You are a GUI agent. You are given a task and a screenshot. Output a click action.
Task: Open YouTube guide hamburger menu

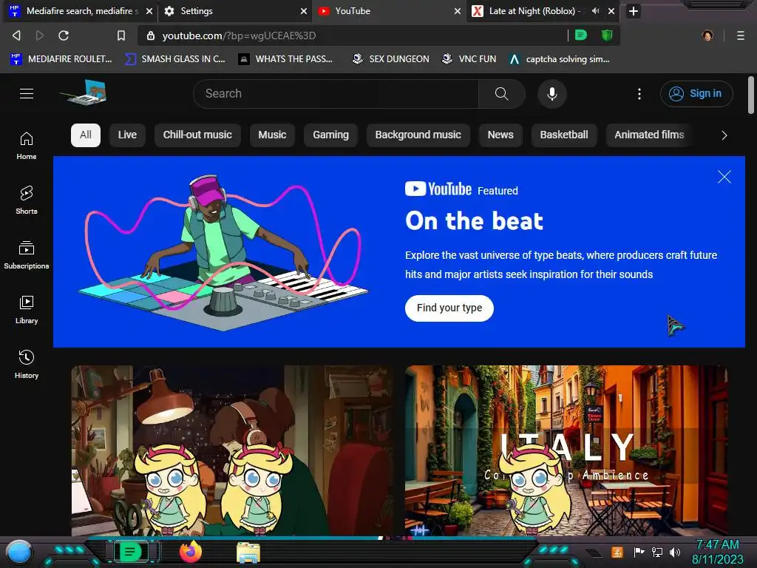click(x=27, y=94)
